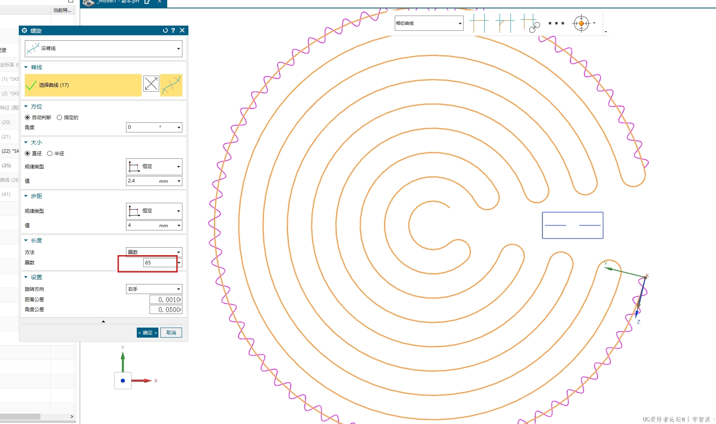Collapse the 设置 section
Image resolution: width=716 pixels, height=424 pixels.
click(x=26, y=277)
